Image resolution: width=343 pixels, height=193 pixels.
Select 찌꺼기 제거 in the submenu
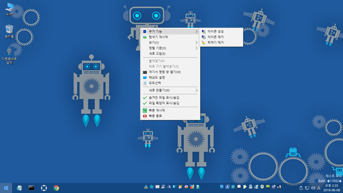221,42
